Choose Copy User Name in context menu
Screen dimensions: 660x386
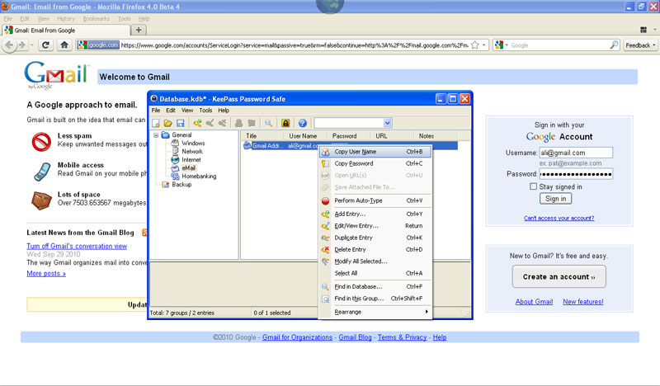point(375,152)
